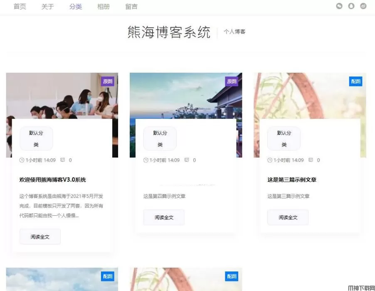Open the article 欢迎使用熊海博客V3.0系统
The image size is (375, 291).
coord(53,180)
